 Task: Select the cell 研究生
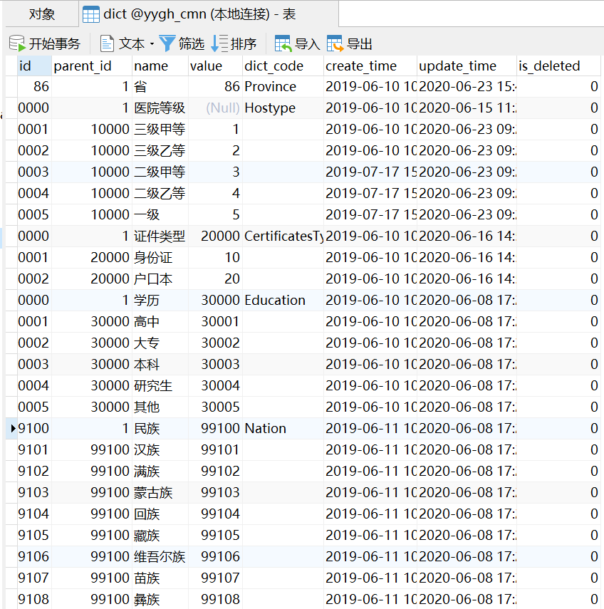pyautogui.click(x=160, y=385)
